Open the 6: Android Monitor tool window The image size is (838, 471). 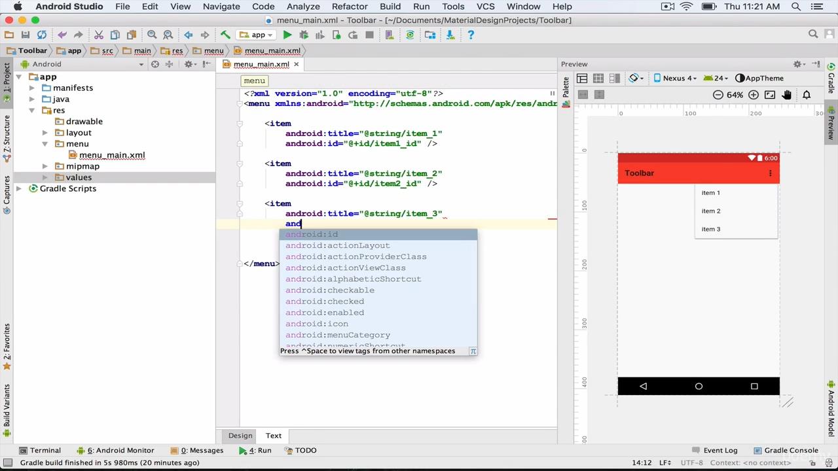pyautogui.click(x=115, y=451)
